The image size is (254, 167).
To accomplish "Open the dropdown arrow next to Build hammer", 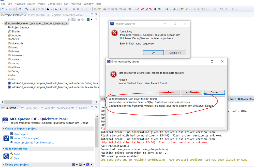I will (x=30, y=9).
